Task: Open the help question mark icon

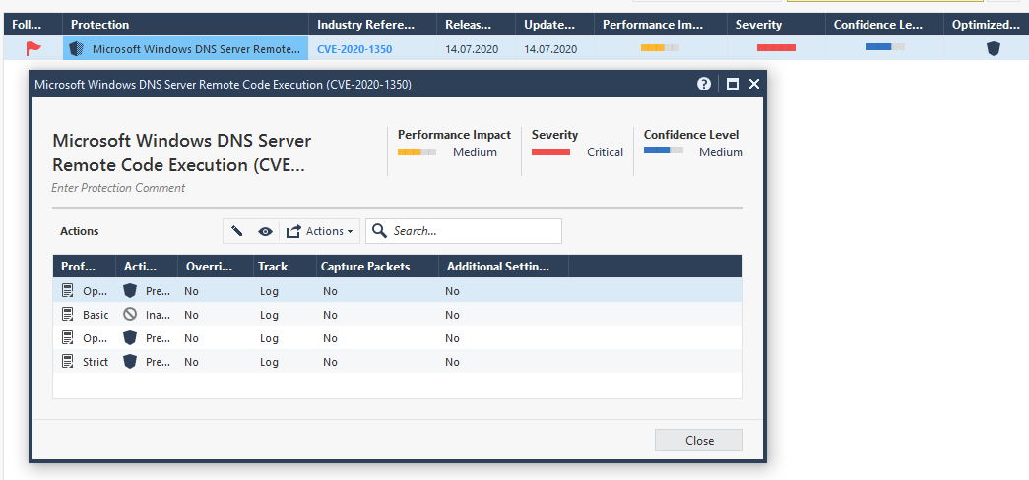Action: click(704, 84)
